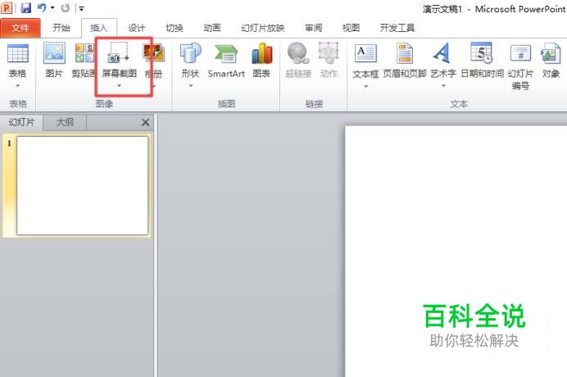
Task: Open the 切换 ribbon tab
Action: click(x=175, y=28)
